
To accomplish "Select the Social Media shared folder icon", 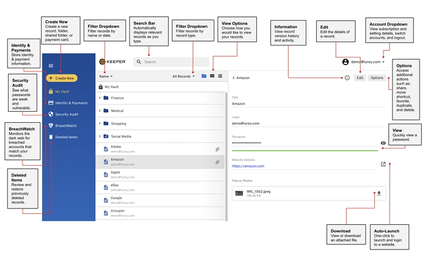I will (x=106, y=136).
